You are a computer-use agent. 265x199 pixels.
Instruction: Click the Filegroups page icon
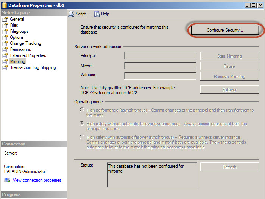point(5,31)
